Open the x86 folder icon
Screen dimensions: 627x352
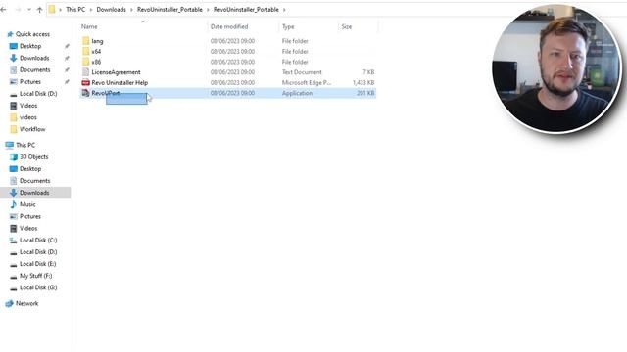(85, 62)
